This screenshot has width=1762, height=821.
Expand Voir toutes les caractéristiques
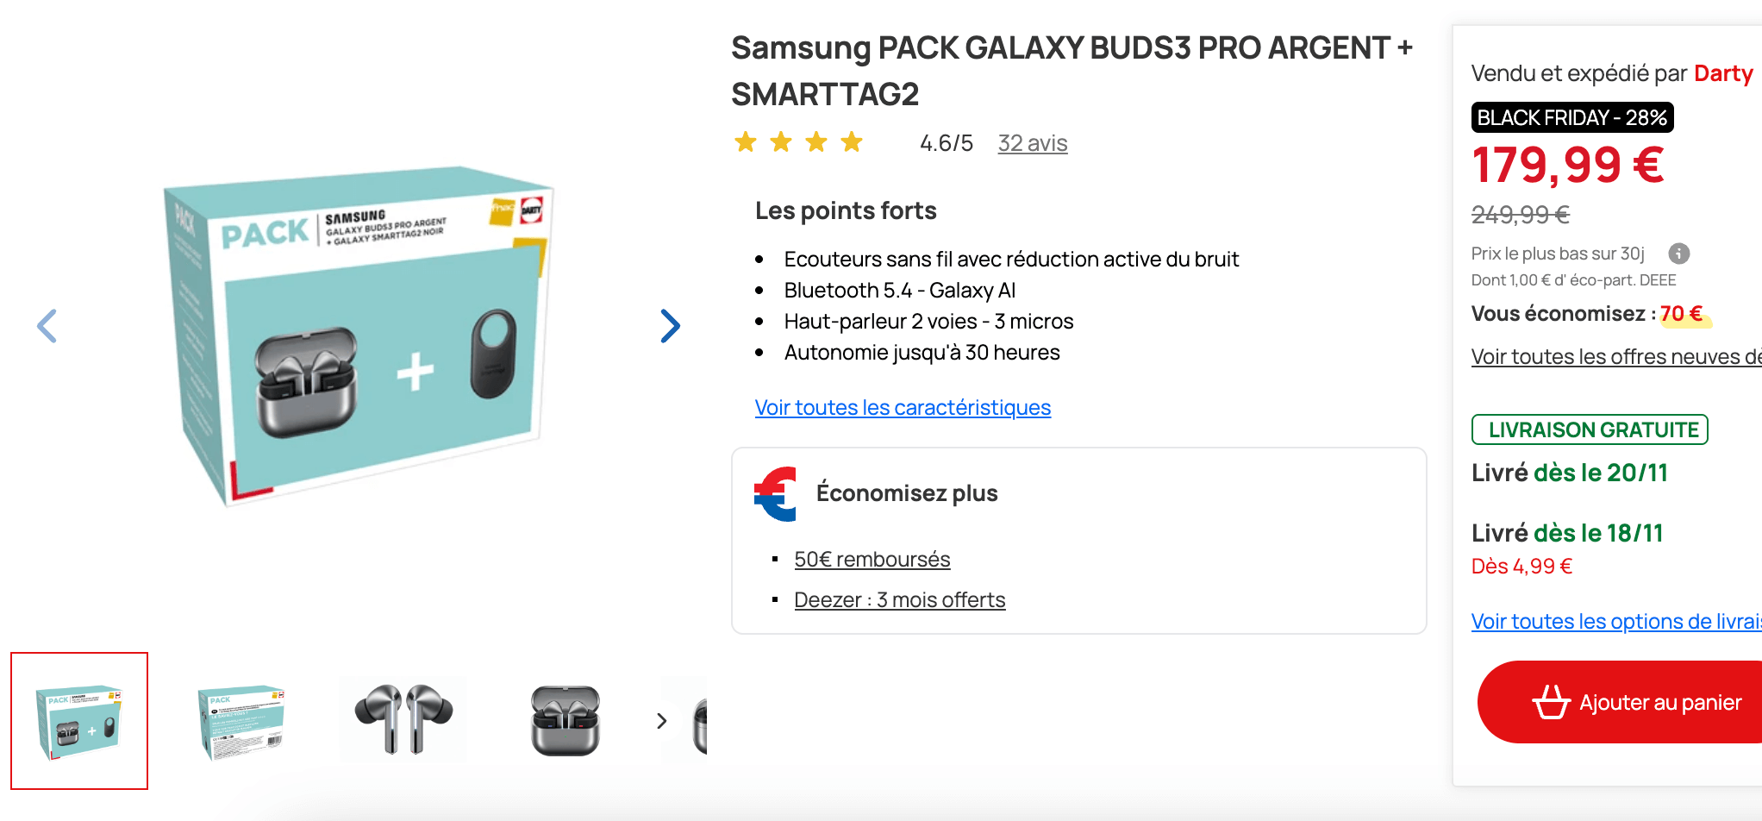[x=903, y=406]
